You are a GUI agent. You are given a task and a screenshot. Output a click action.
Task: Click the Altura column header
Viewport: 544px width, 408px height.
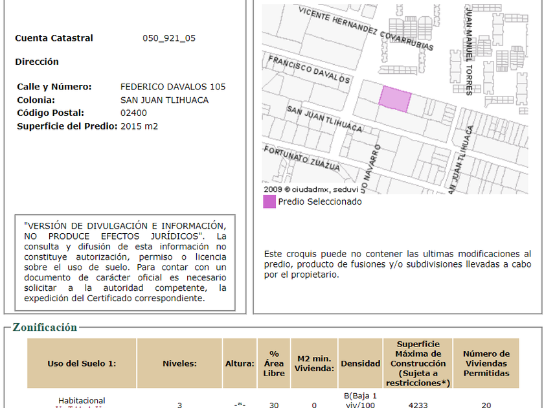tap(240, 363)
